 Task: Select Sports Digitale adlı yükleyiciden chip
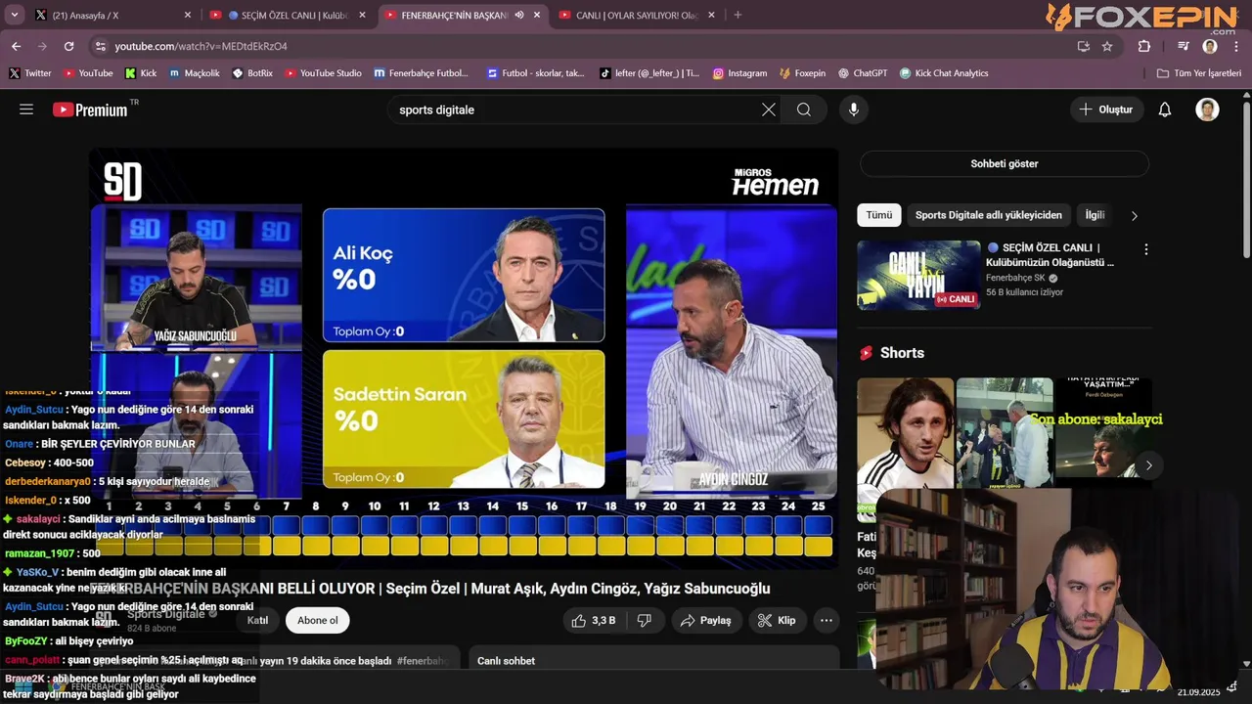point(988,215)
